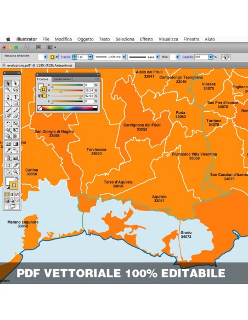This screenshot has height=320, width=248.
Task: Open the Apple menu
Action: 8,39
